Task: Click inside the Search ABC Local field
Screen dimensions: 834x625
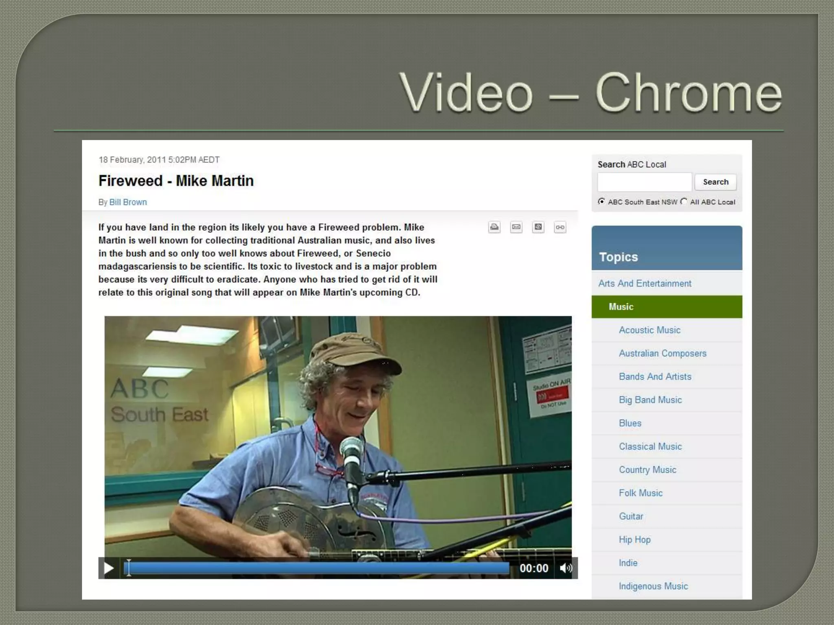Action: click(644, 182)
